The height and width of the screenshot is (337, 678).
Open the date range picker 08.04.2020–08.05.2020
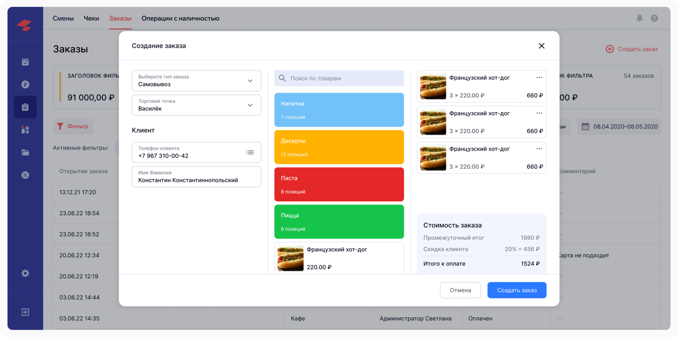click(x=619, y=127)
